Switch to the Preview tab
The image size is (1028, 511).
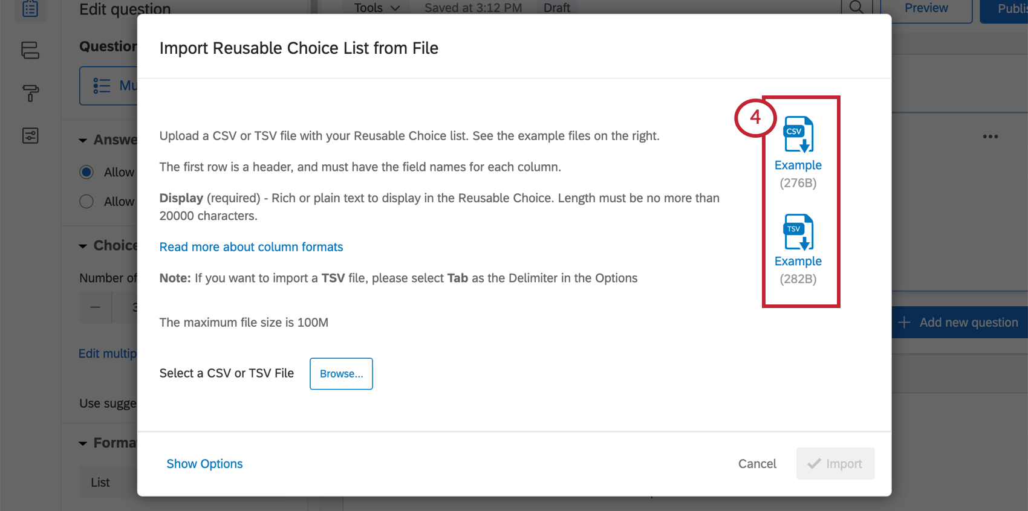925,8
